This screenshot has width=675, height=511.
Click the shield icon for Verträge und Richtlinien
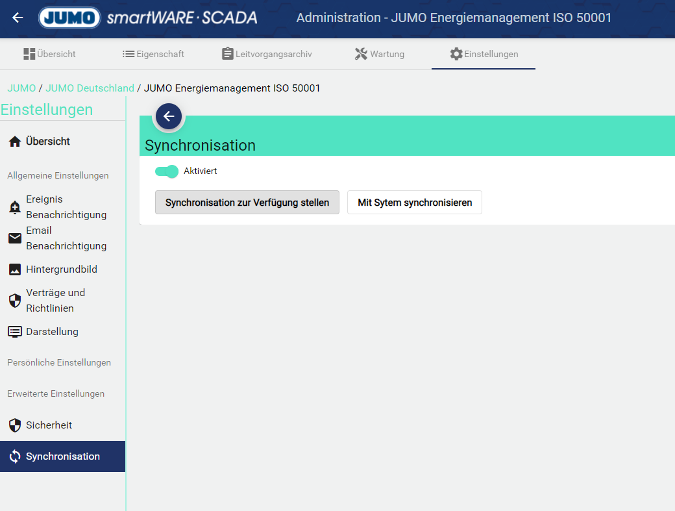point(14,301)
